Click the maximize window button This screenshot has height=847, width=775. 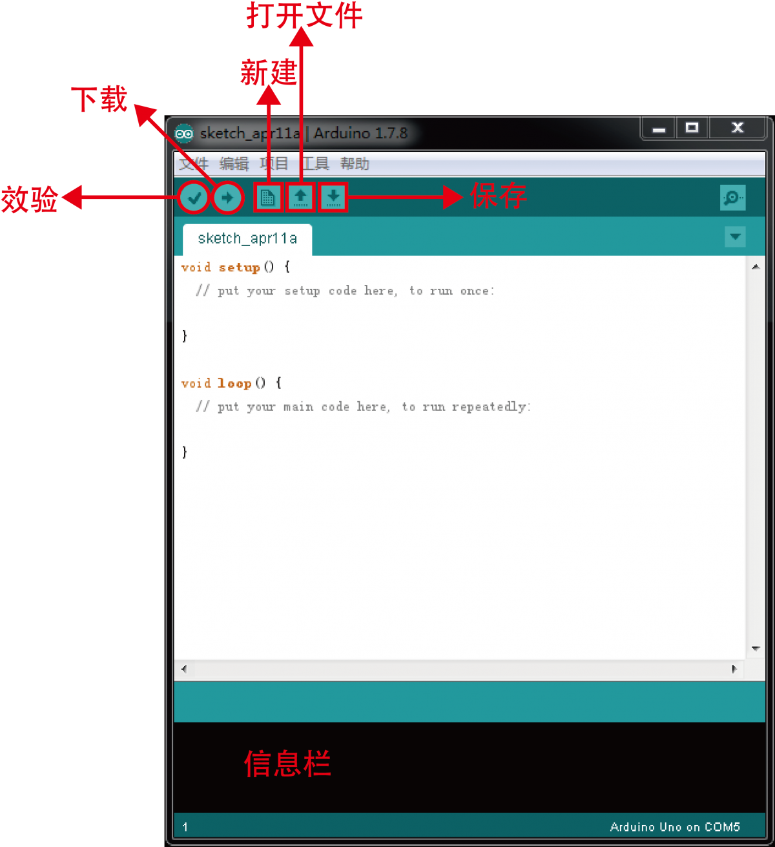tap(692, 128)
